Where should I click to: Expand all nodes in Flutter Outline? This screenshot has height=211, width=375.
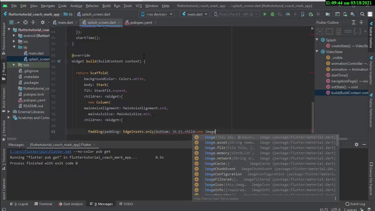pyautogui.click(x=354, y=22)
